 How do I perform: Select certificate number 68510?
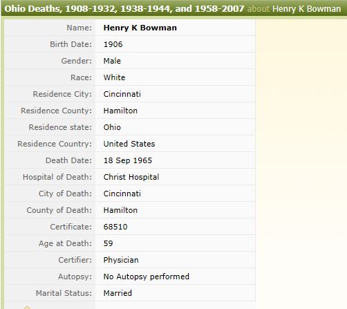point(115,227)
